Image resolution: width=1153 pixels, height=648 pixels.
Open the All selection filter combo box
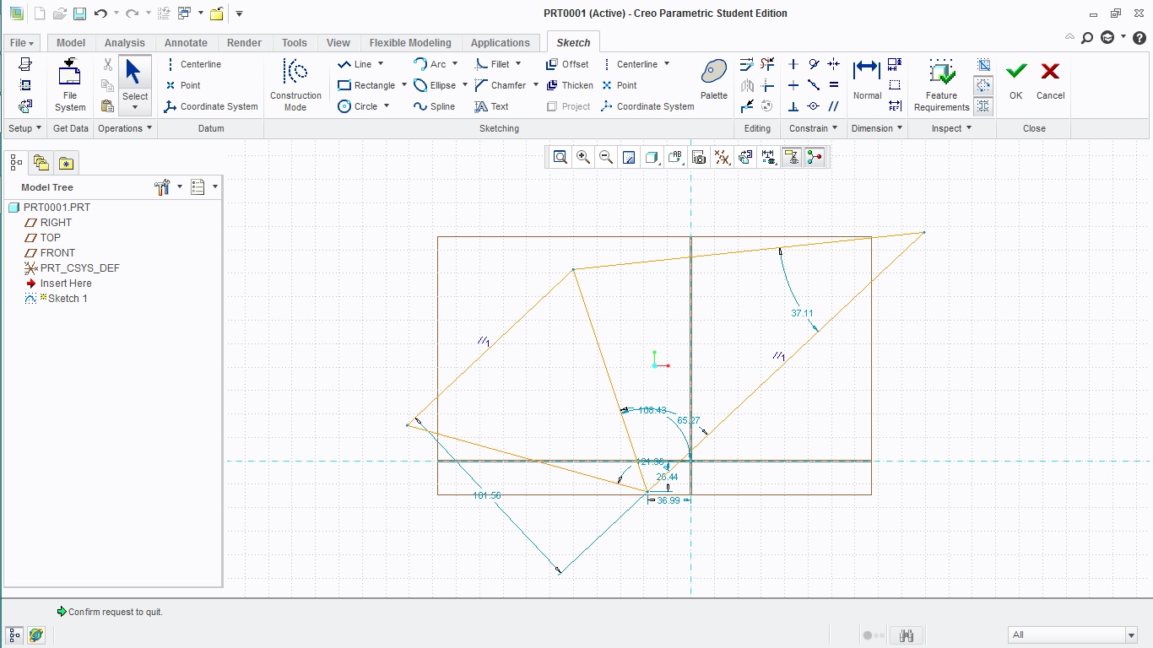(x=1074, y=635)
